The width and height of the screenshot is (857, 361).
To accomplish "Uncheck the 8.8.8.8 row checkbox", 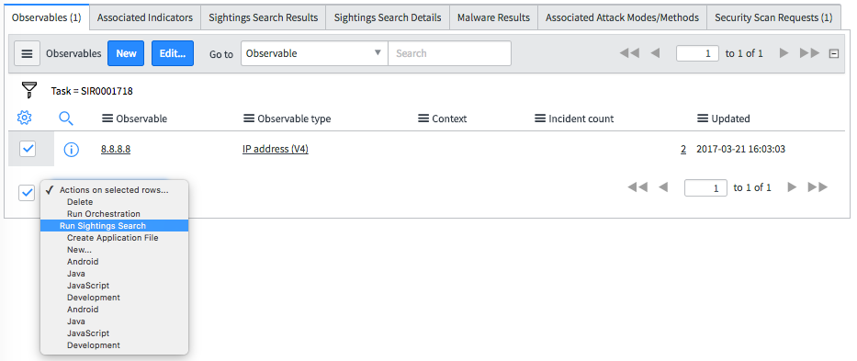I will pos(28,148).
